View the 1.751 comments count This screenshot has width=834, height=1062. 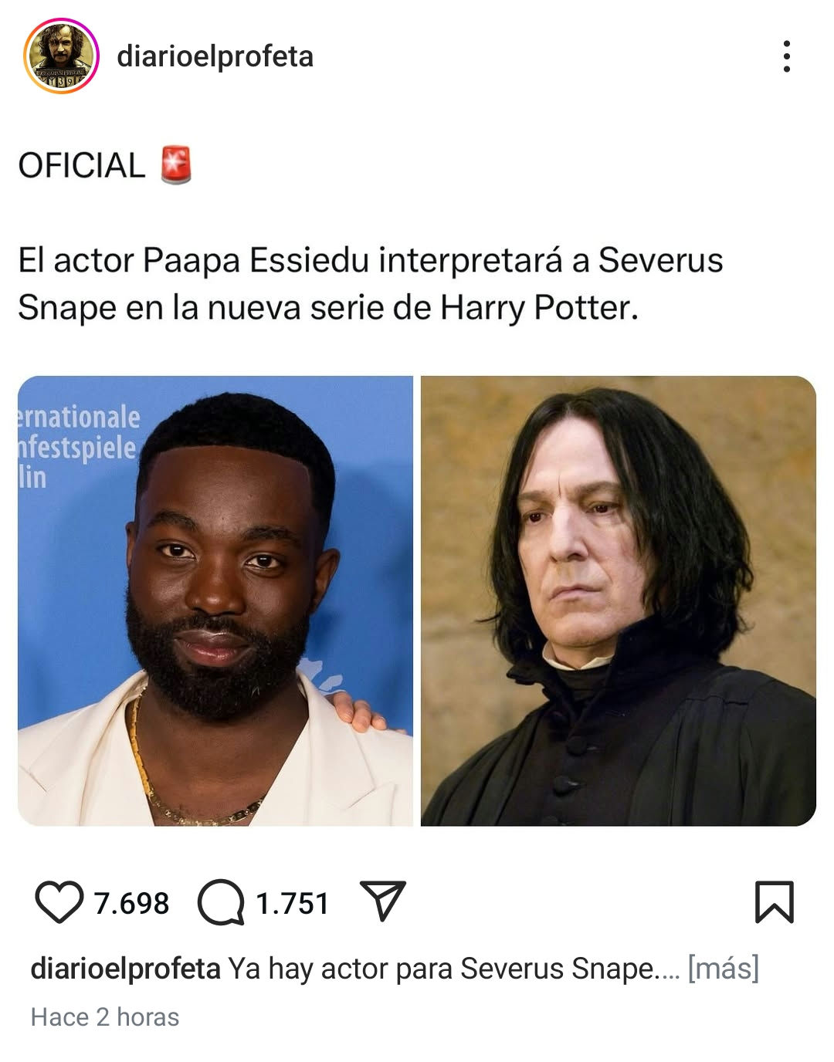293,903
